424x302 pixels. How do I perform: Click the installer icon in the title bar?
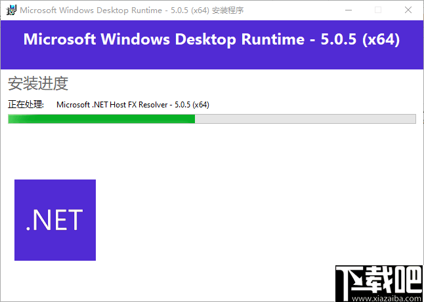11,10
